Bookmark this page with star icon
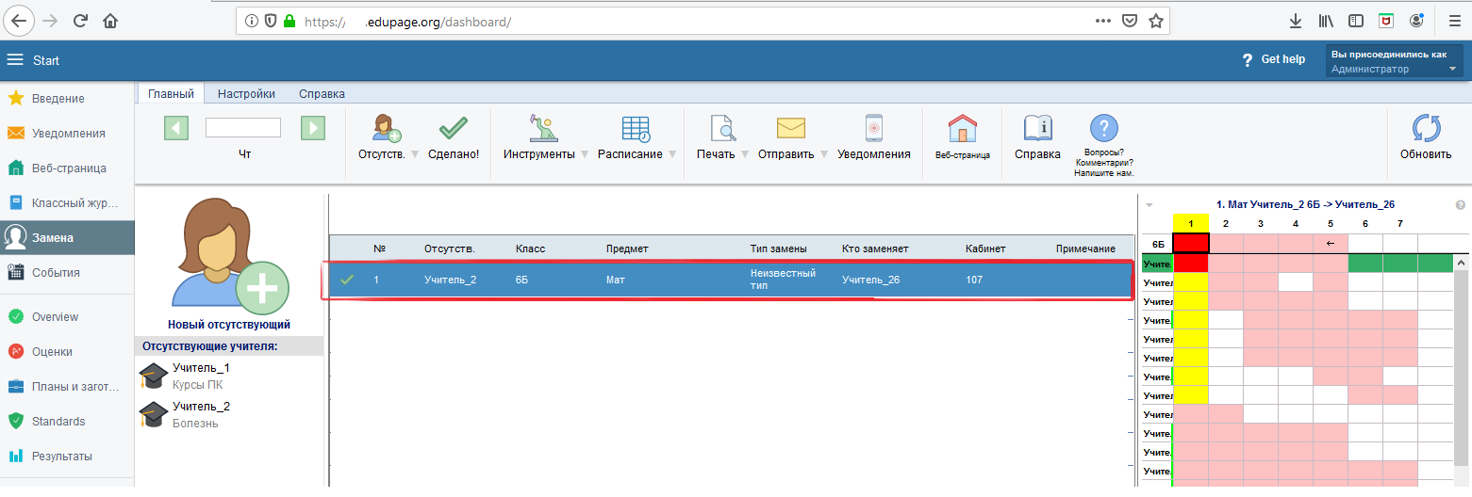The width and height of the screenshot is (1472, 497). [1155, 20]
